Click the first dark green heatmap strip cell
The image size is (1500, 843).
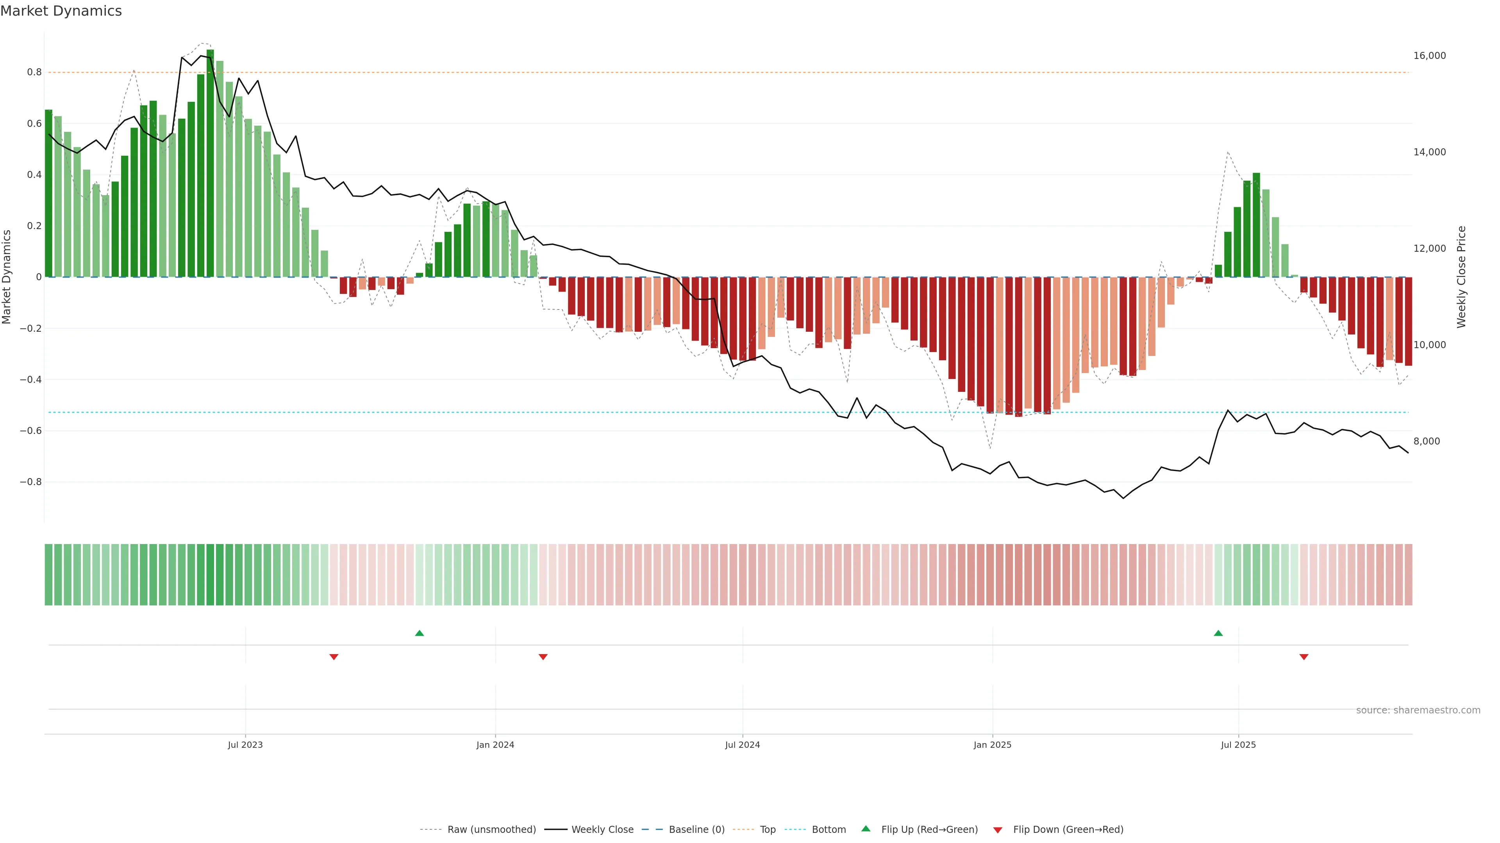pos(48,574)
